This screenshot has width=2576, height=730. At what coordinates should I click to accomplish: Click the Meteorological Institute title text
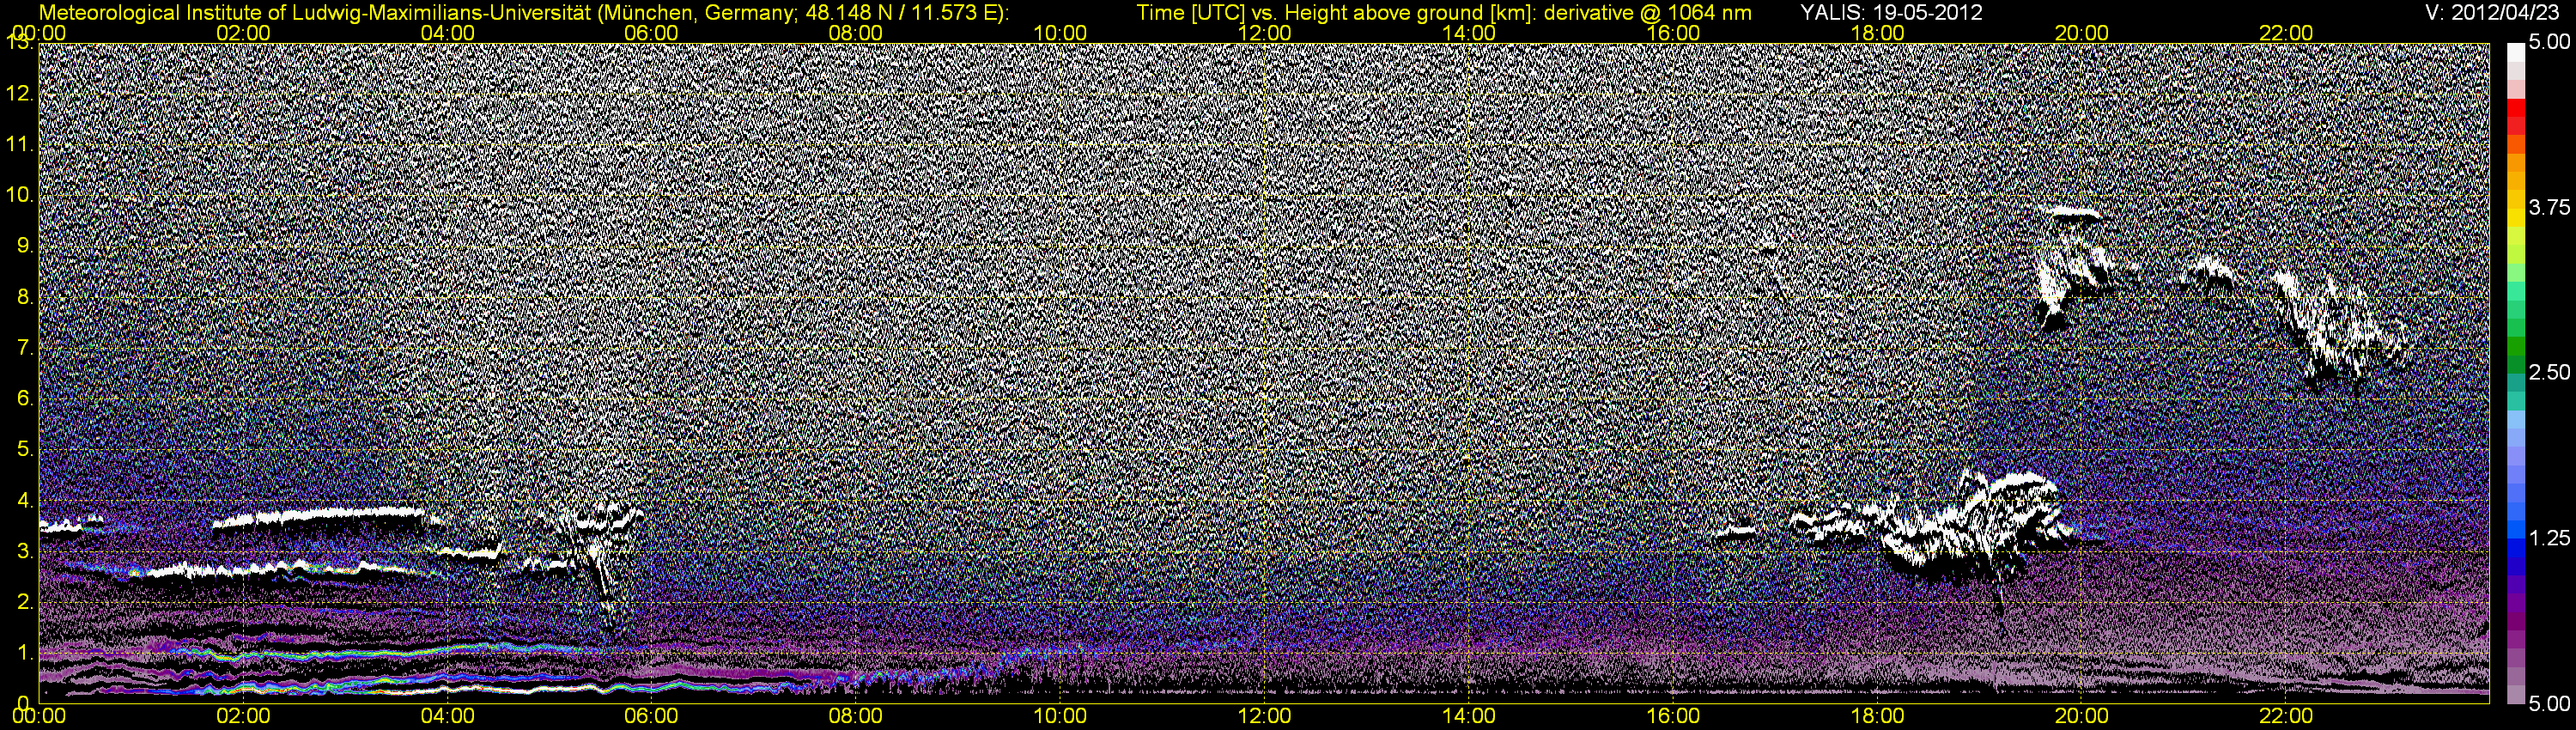coord(523,13)
